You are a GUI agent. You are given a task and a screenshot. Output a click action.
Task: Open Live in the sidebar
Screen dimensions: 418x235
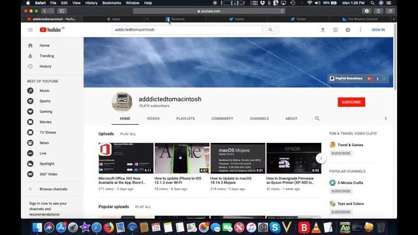42,153
